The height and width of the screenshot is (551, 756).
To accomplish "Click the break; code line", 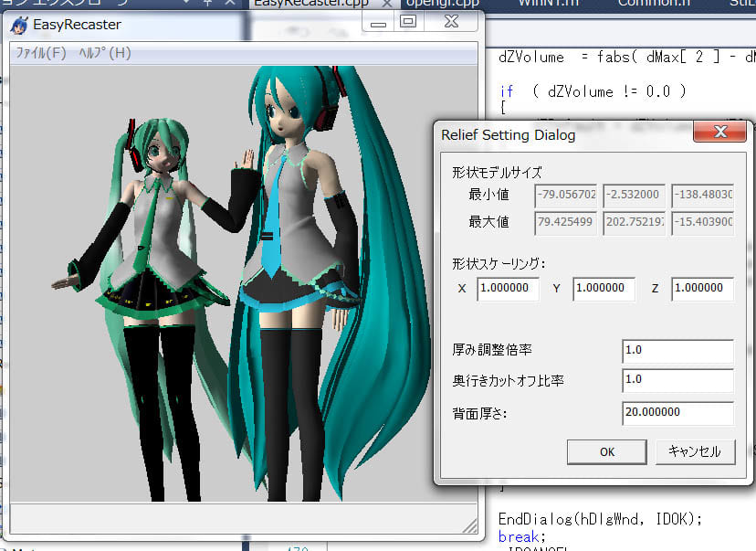I will (x=521, y=537).
